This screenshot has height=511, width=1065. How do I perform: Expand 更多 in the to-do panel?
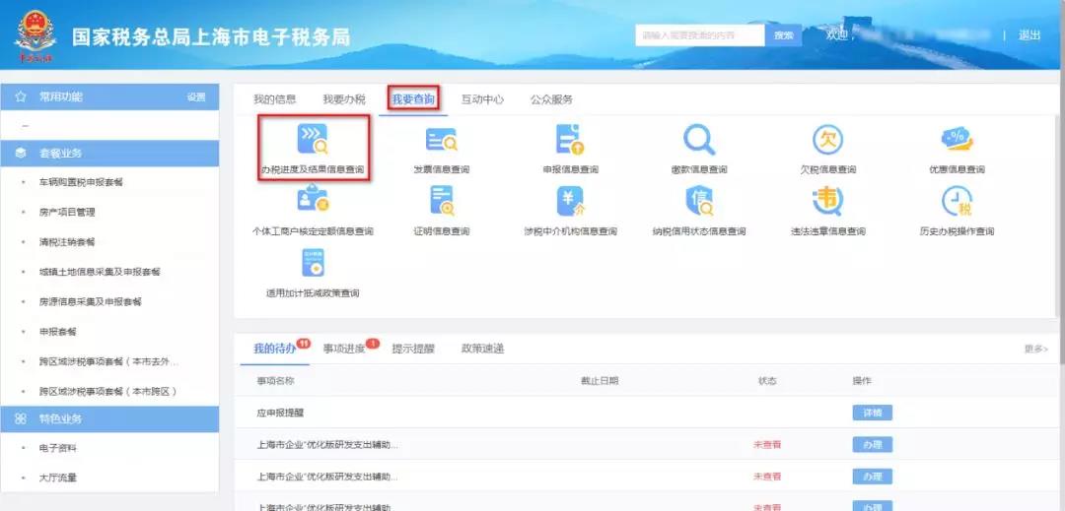1035,350
